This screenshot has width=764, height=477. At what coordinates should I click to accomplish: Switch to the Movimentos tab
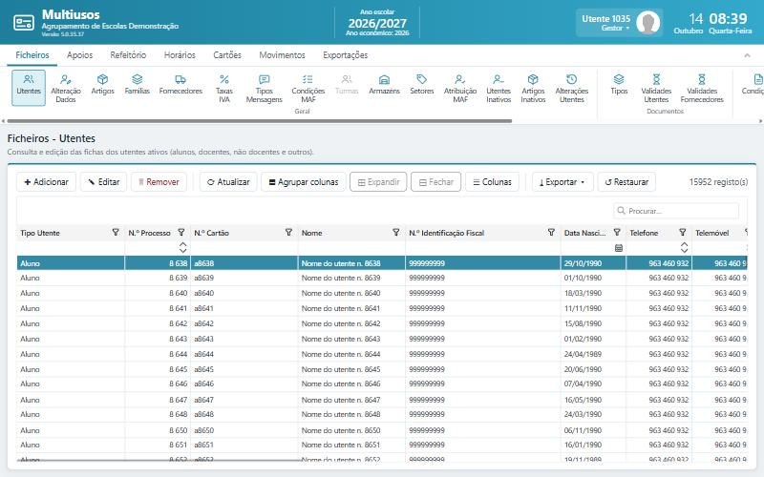282,55
